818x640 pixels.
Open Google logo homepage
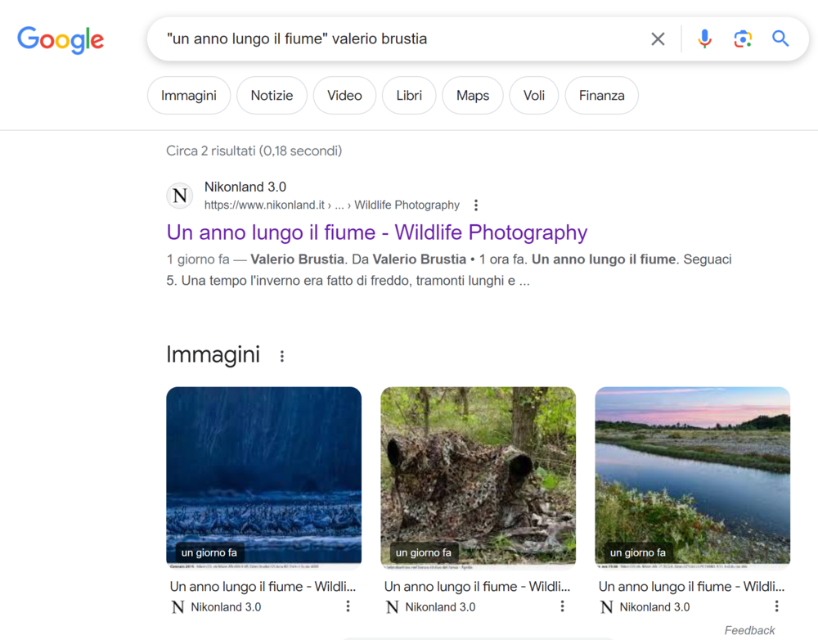tap(61, 39)
